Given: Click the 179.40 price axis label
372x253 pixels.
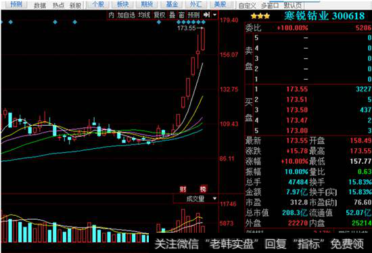Looking at the screenshot, I should point(229,20).
